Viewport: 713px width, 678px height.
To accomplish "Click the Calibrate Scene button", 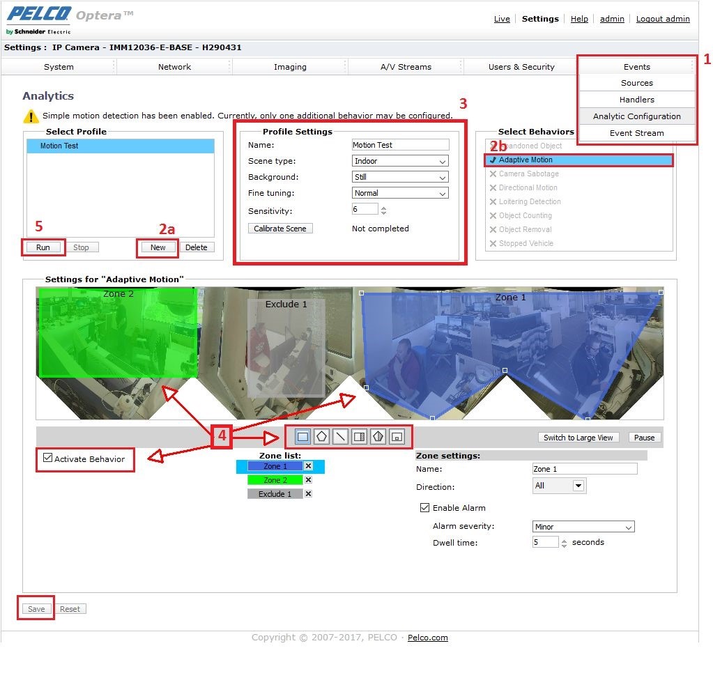I will pos(280,229).
